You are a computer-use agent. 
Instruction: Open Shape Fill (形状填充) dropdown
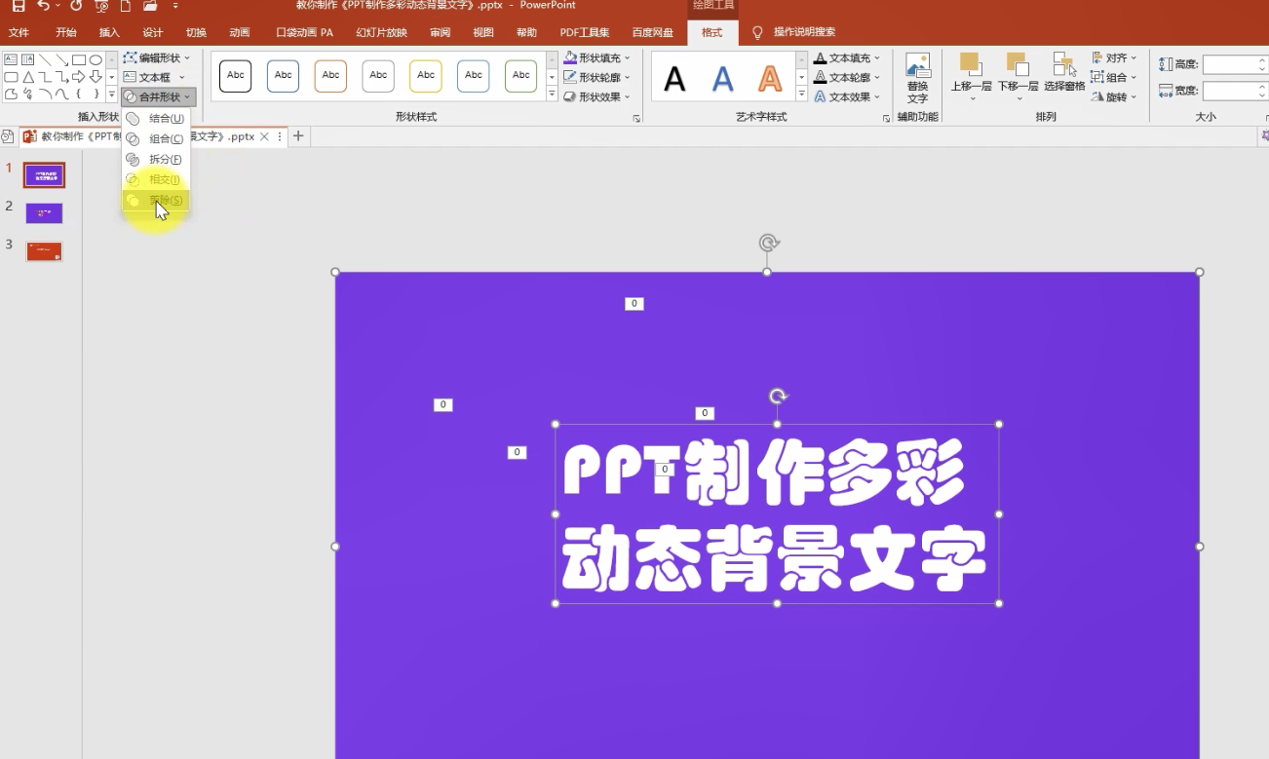click(597, 58)
